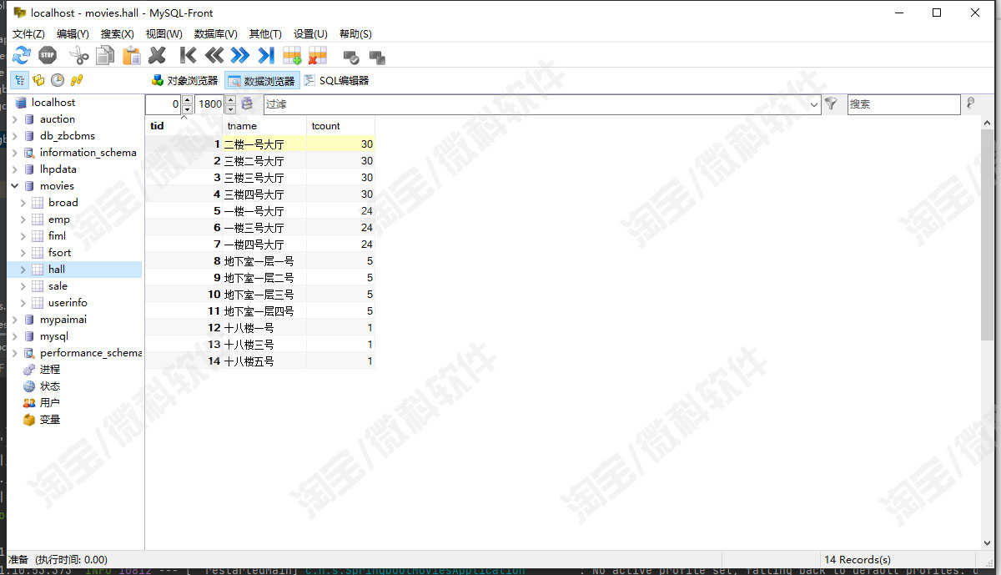
Task: Sort by the tname column header
Action: tap(264, 126)
